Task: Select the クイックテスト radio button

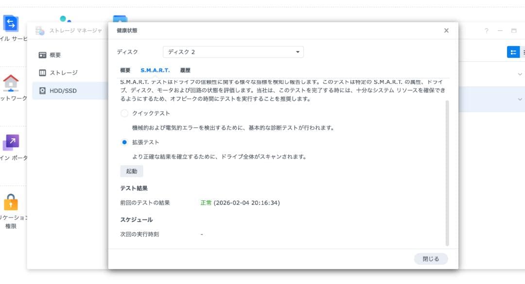Action: [x=124, y=113]
